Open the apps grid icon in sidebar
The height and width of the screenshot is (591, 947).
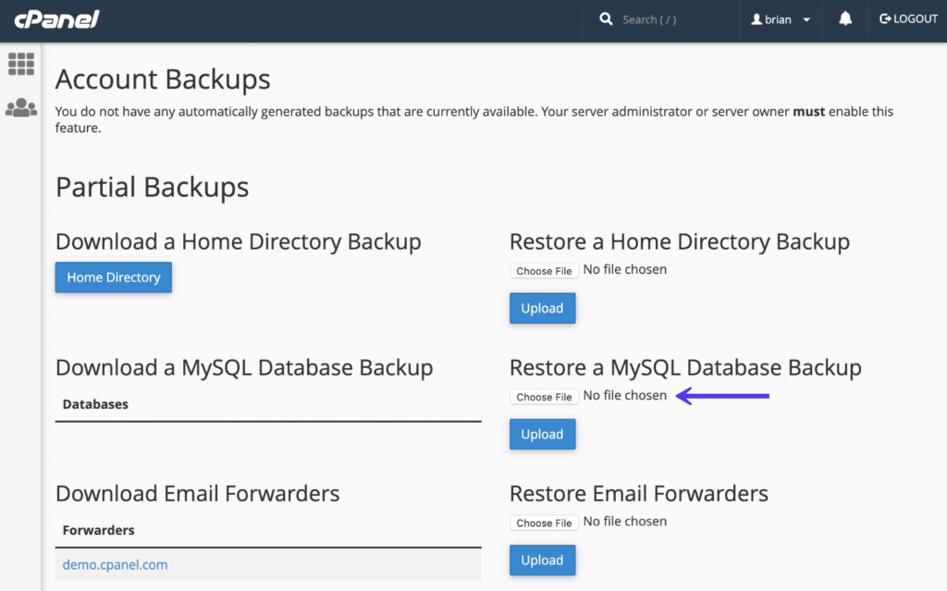pos(21,64)
